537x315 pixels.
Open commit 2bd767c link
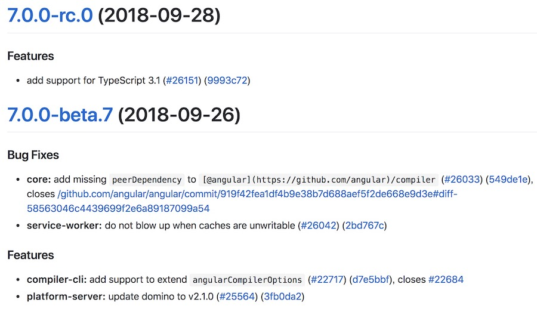click(365, 226)
